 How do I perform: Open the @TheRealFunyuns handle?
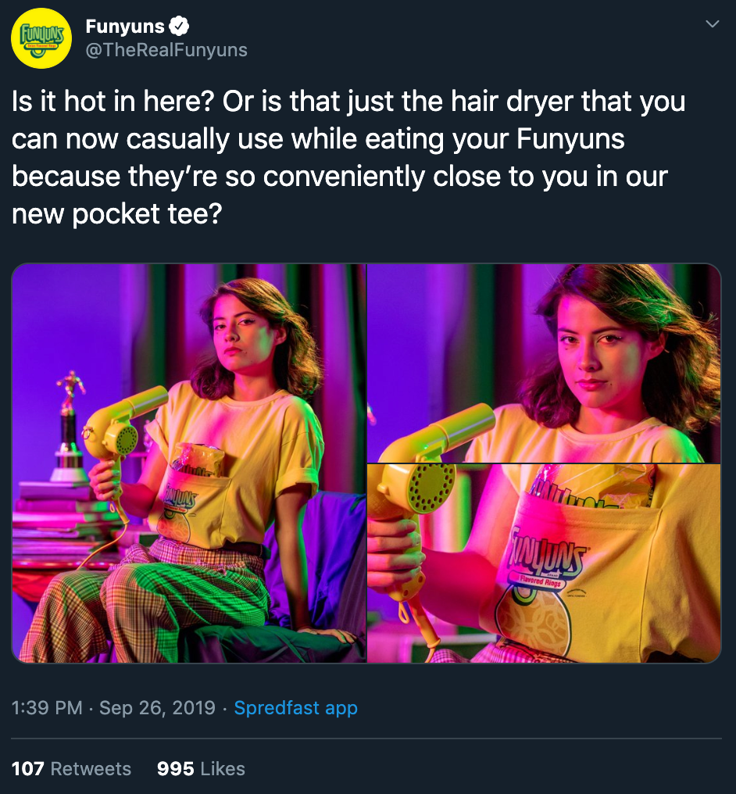click(x=166, y=50)
